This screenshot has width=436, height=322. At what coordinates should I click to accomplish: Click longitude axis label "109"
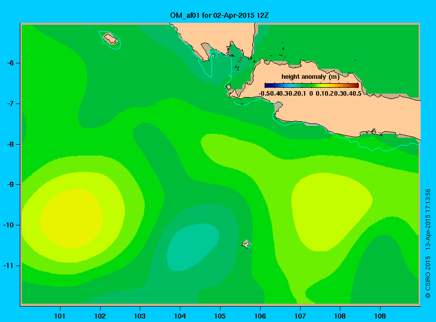point(380,316)
